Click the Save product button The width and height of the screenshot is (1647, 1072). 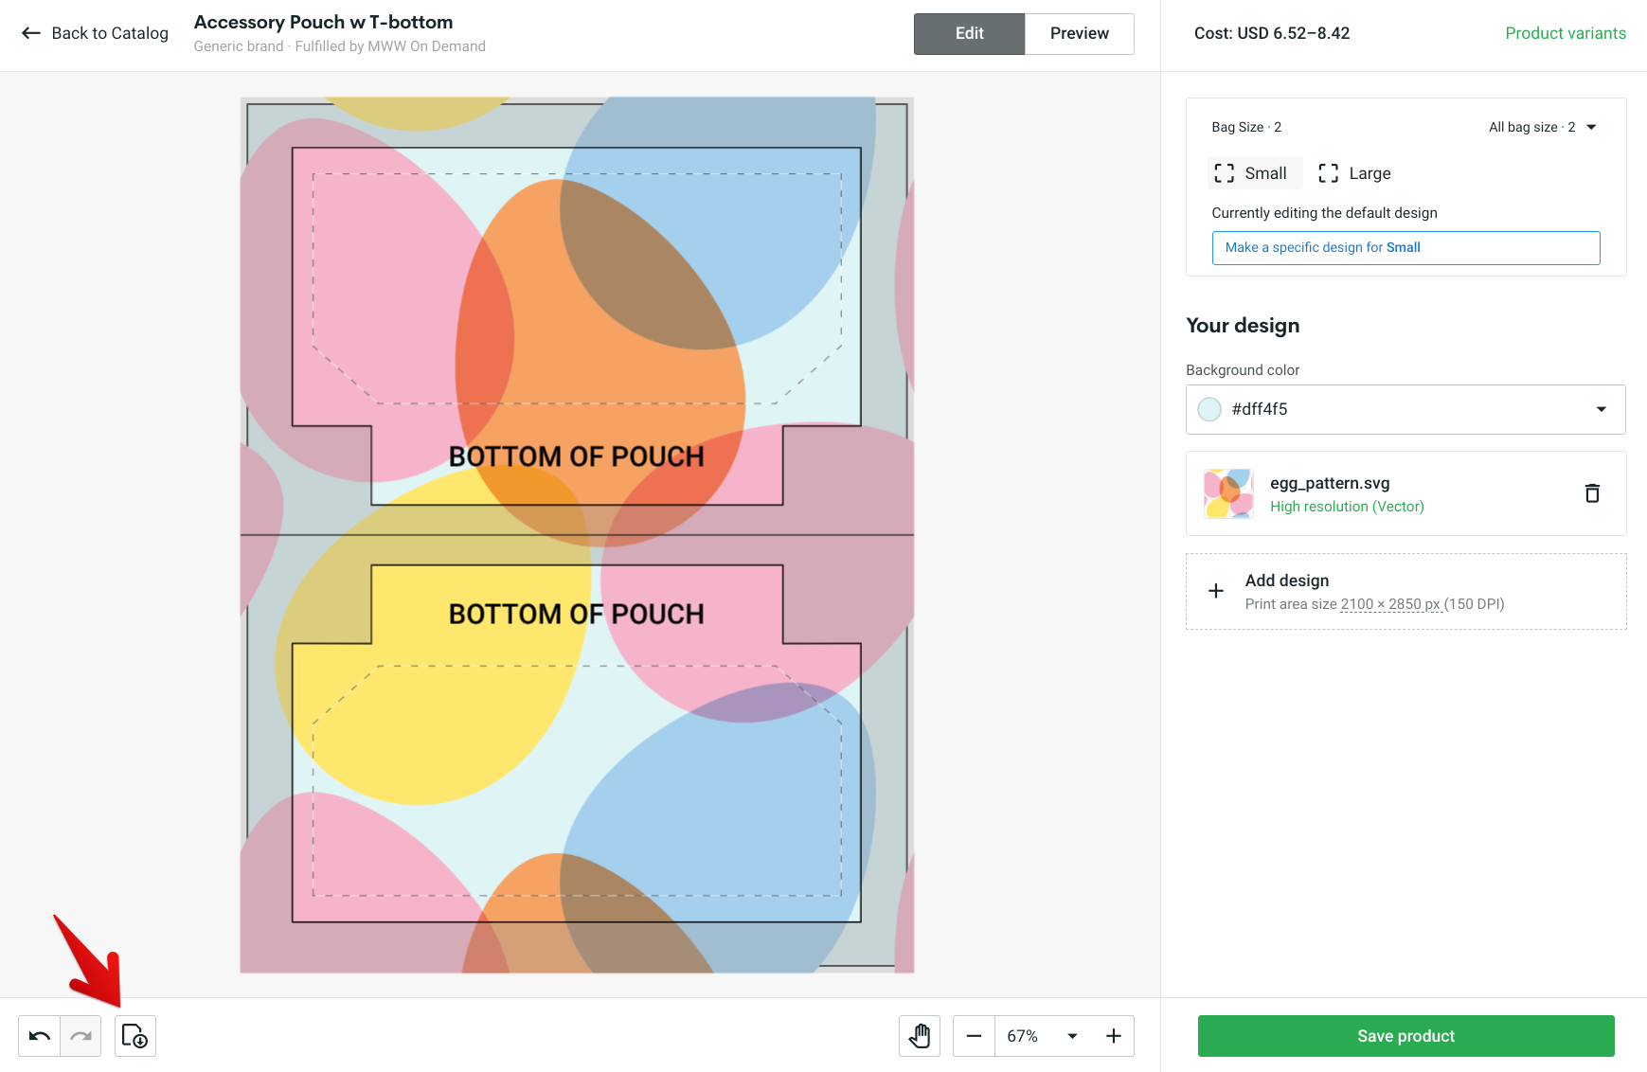tap(1405, 1036)
